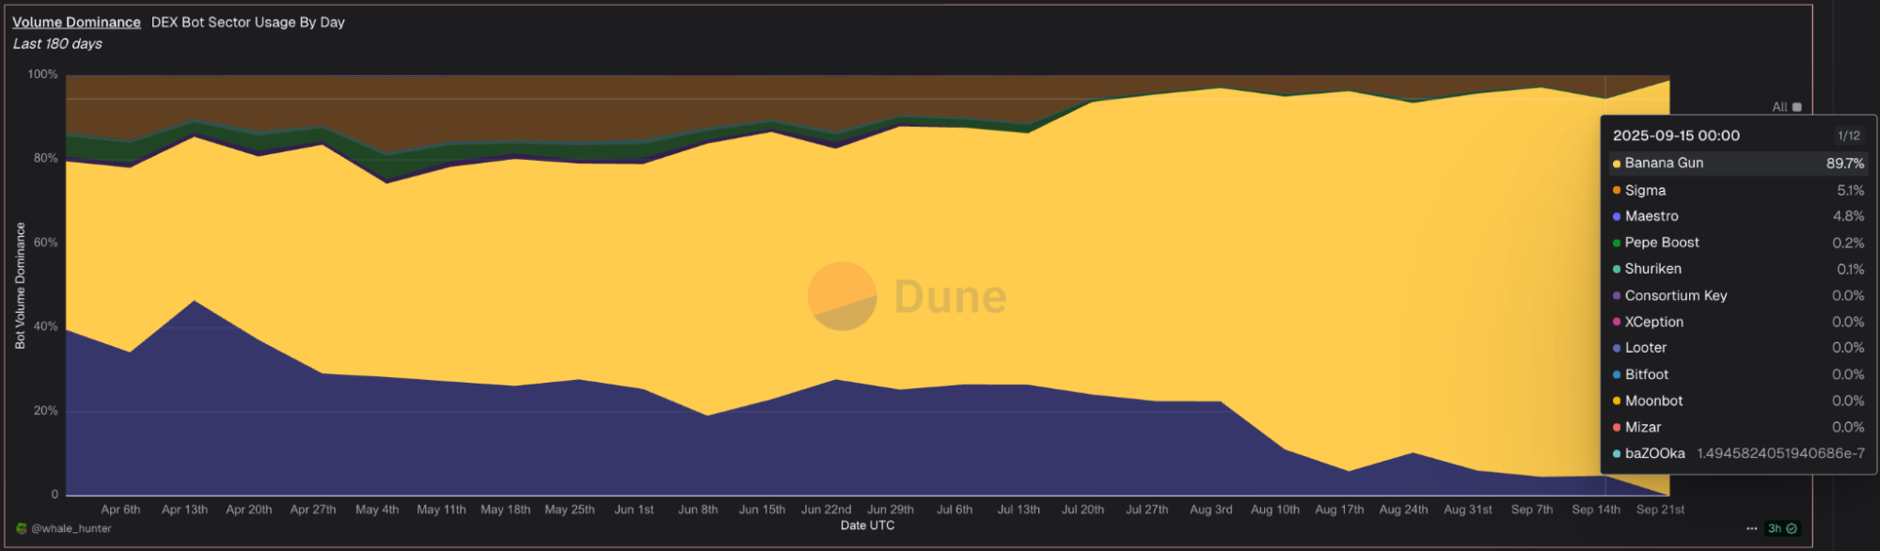Viewport: 1880px width, 551px height.
Task: Click the Date UTC axis title
Action: point(867,526)
